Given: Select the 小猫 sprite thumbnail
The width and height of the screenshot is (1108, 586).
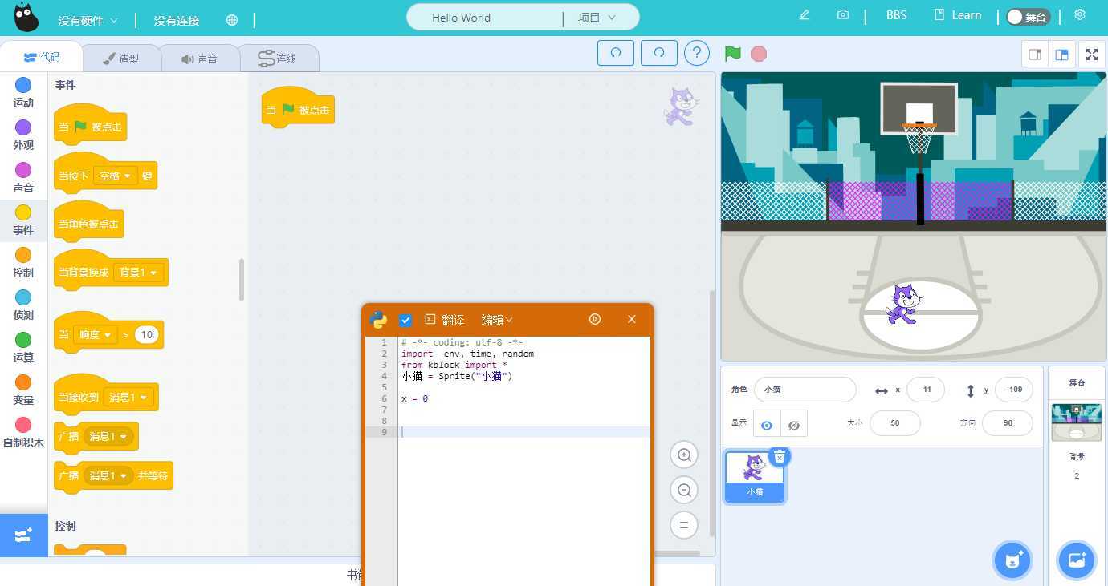Looking at the screenshot, I should click(755, 476).
